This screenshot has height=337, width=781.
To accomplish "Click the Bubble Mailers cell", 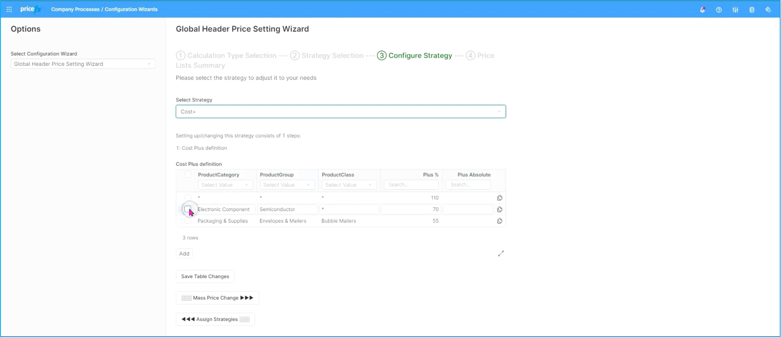I will click(x=338, y=221).
